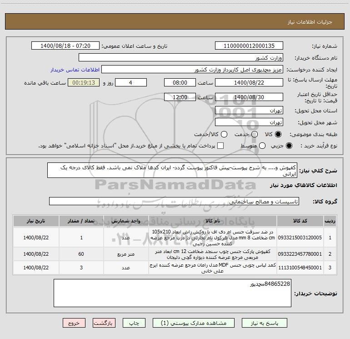The height and width of the screenshot is (339, 350).
Task: Click the date cell in row 1
Action: (36, 238)
